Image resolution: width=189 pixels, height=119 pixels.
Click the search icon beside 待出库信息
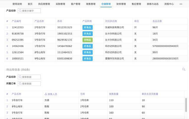184,69
